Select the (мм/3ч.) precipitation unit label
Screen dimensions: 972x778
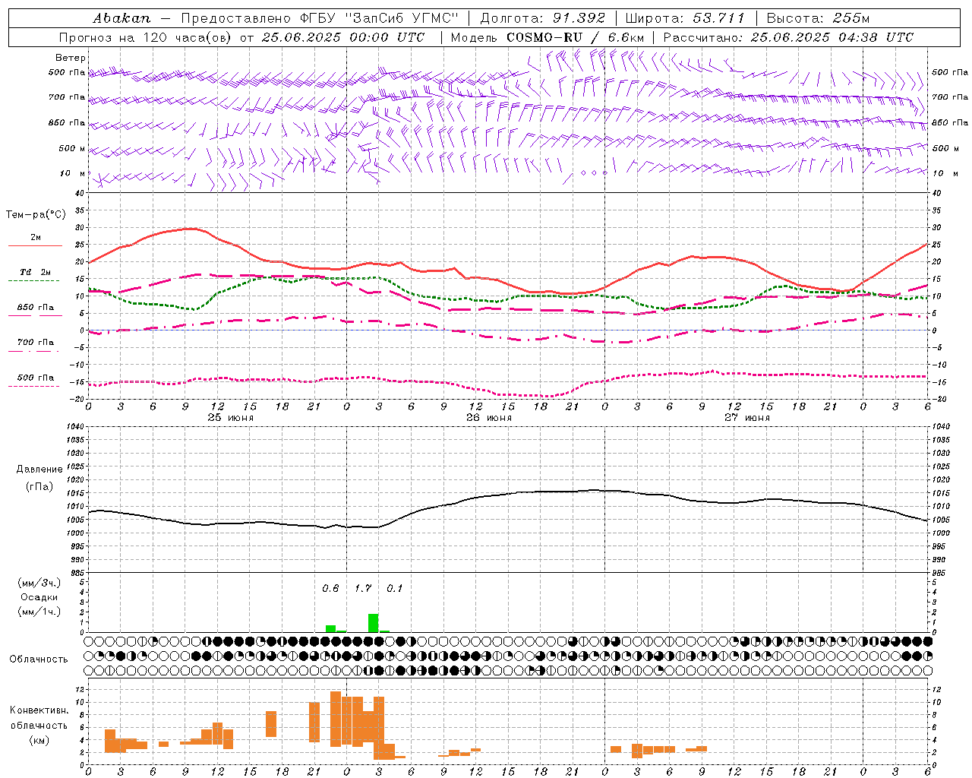coord(39,583)
